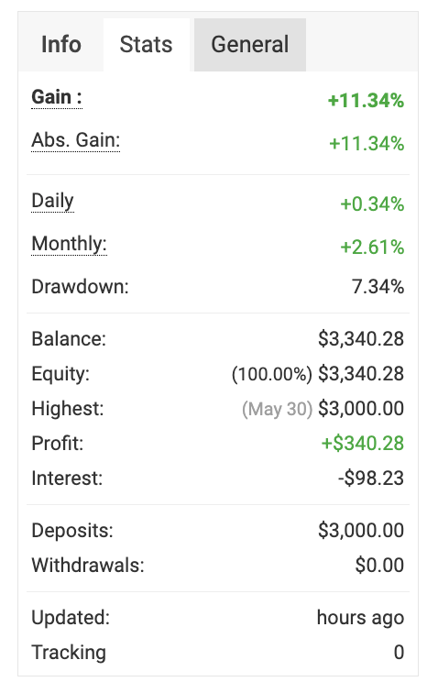Click the +0.34% Daily value
This screenshot has width=427, height=693.
[x=372, y=204]
